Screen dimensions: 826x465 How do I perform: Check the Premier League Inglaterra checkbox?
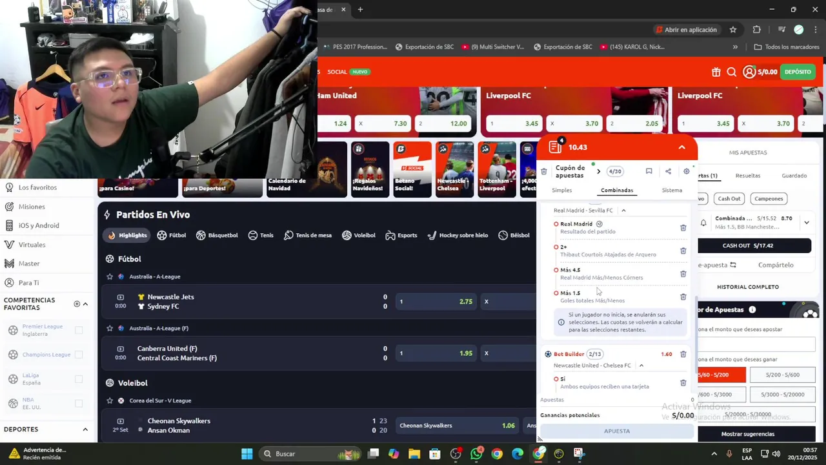click(x=79, y=330)
